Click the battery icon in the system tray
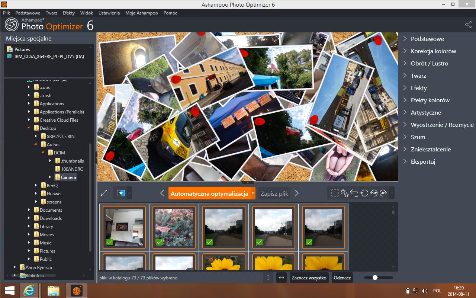Screen dimensions: 476x298 point(408,291)
